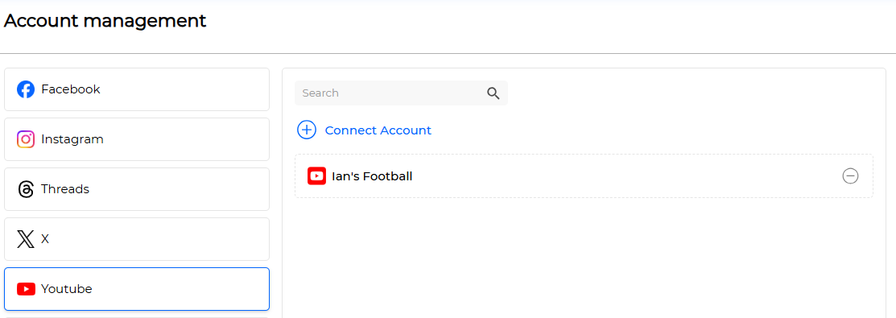Click the Facebook logo icon
896x318 pixels.
coord(26,89)
